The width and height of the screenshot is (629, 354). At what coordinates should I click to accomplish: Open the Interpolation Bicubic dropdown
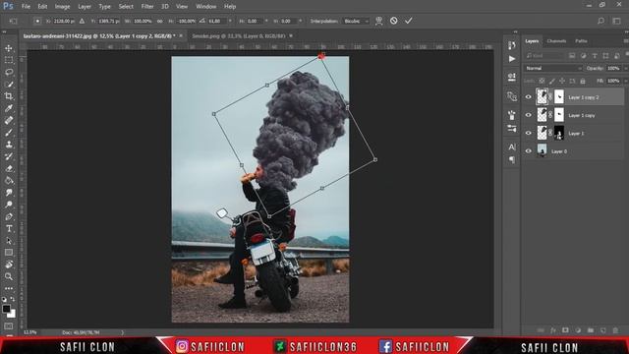coord(356,21)
